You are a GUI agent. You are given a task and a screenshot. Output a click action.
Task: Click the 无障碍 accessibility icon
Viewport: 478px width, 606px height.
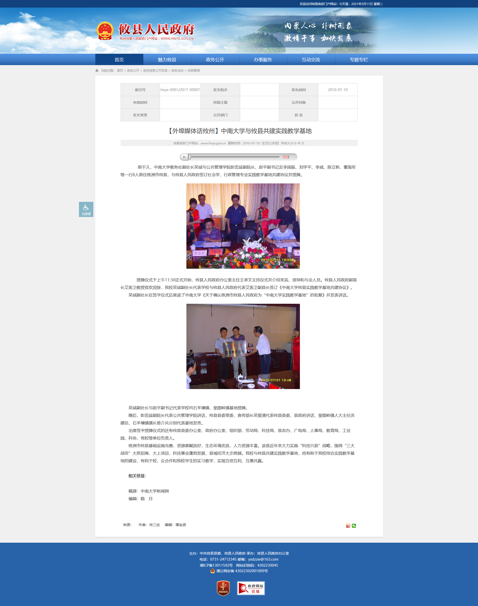[x=86, y=209]
